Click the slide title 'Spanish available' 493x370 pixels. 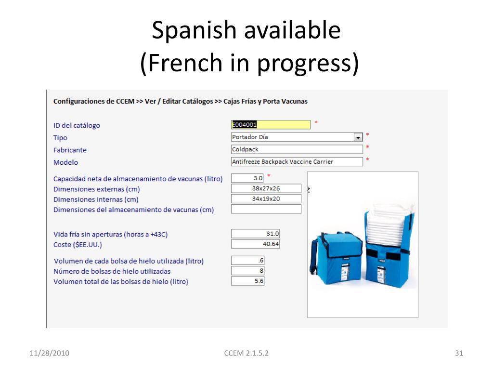[246, 30]
